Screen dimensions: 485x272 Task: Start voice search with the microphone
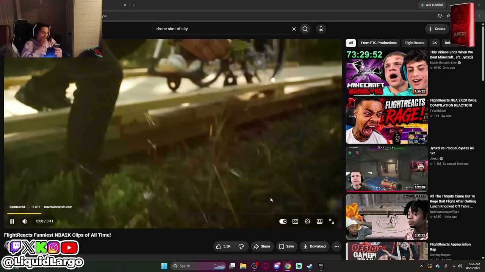point(321,29)
